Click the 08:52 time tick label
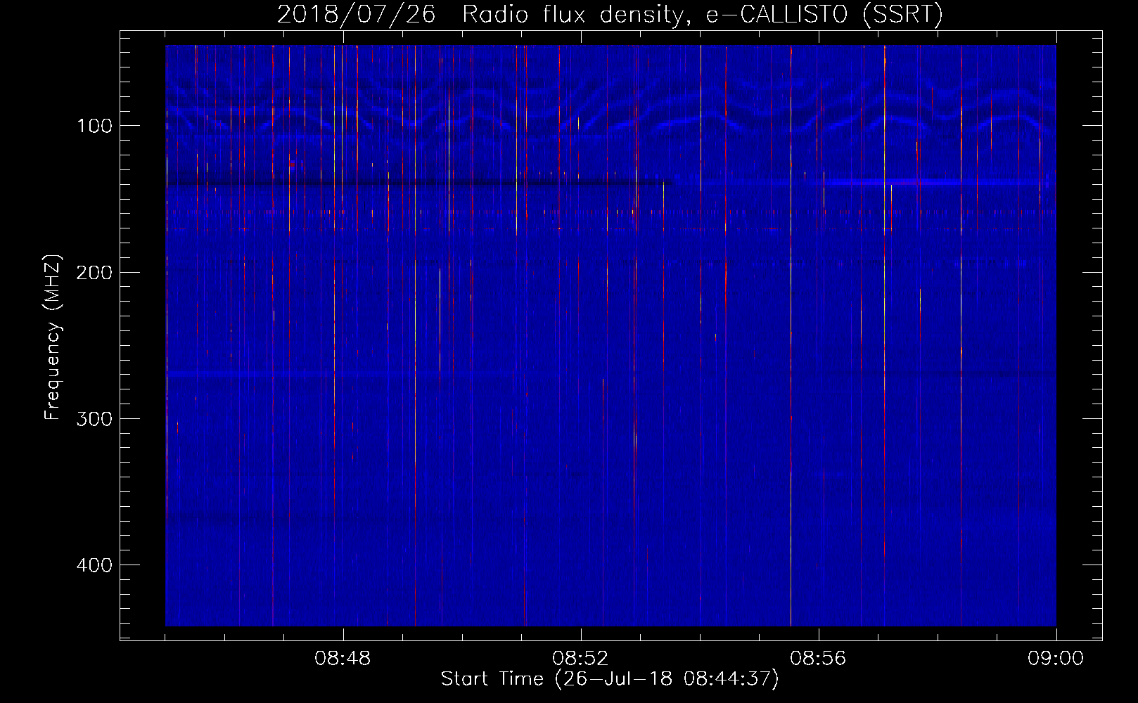The image size is (1138, 703). (x=580, y=659)
